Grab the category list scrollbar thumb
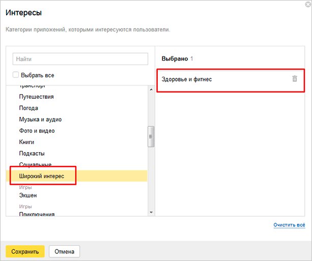 (151, 135)
